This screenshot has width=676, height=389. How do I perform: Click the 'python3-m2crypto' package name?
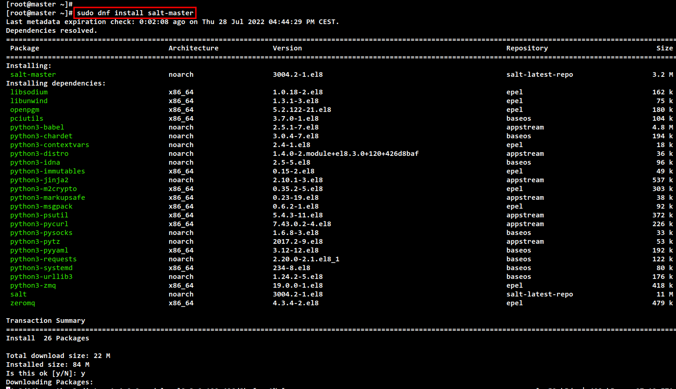44,189
